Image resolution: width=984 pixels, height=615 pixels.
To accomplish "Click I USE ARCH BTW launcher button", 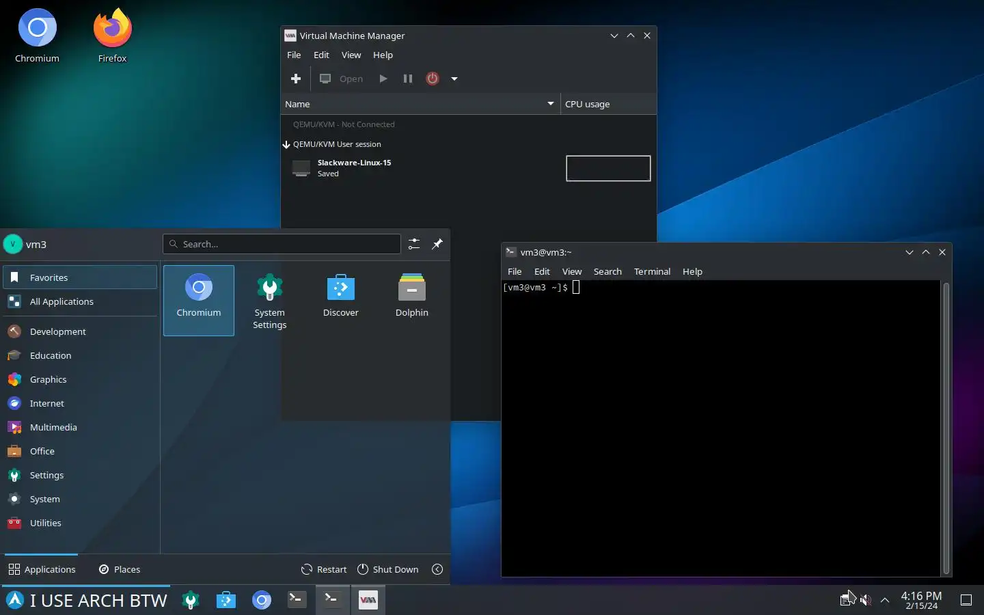I will point(87,601).
